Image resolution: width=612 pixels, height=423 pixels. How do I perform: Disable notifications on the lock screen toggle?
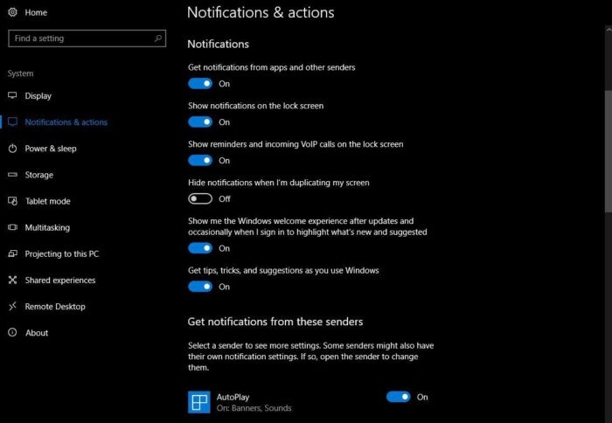click(200, 121)
